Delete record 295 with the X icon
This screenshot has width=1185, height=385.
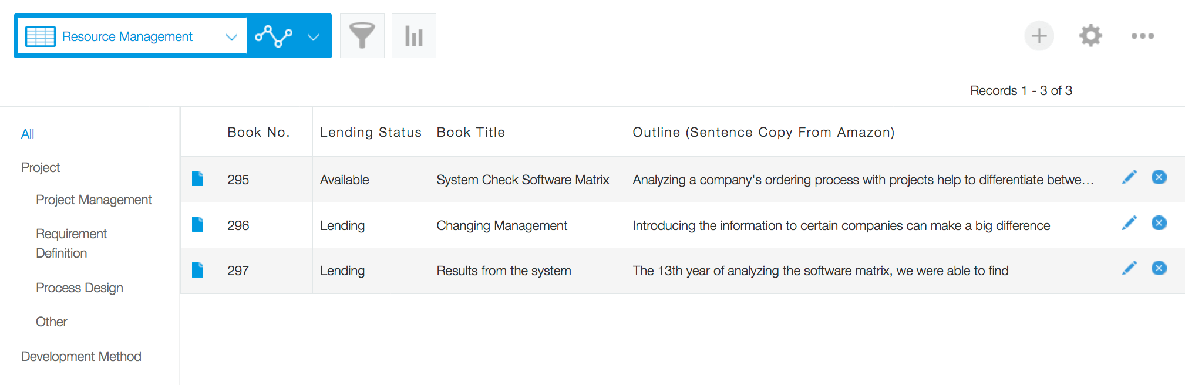[x=1159, y=177]
